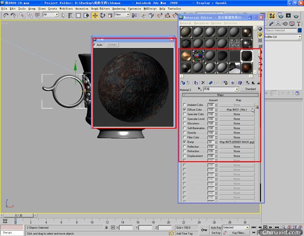
Task: Open the Modifier List dropdown
Action: point(283,36)
